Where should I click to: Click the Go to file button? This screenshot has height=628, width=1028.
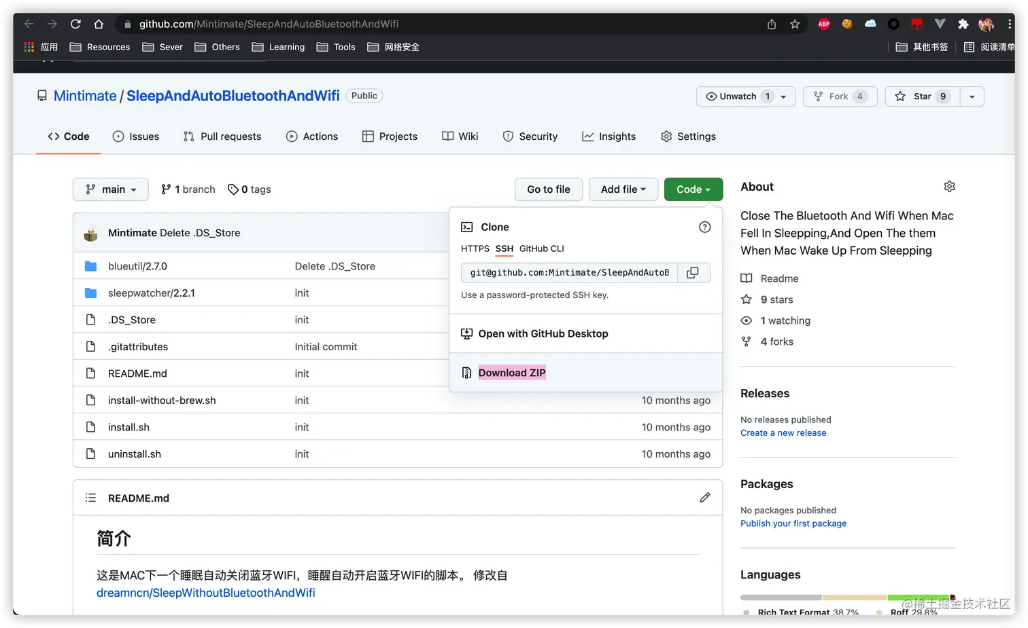(549, 189)
